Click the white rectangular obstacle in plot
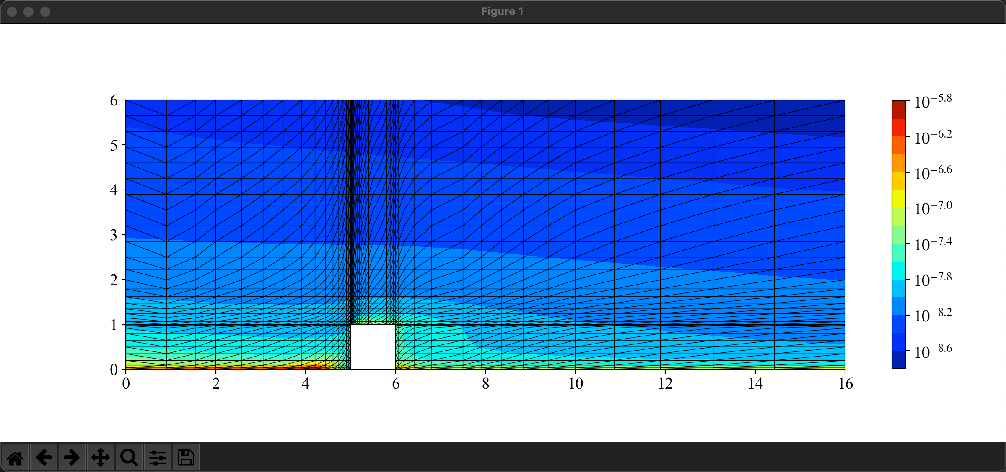The width and height of the screenshot is (1006, 472). coord(373,347)
